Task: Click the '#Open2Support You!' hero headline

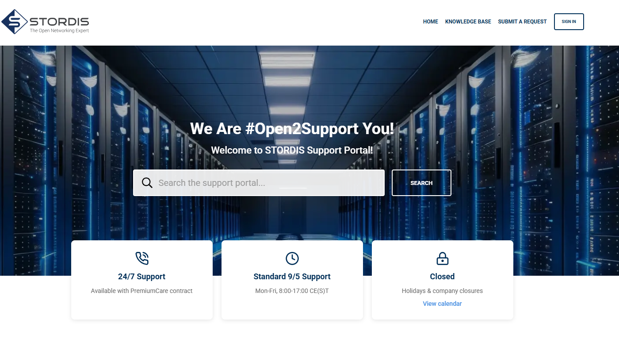Action: [x=292, y=129]
